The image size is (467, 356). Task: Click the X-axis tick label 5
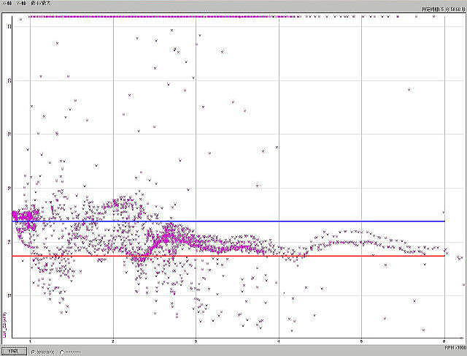tap(361, 341)
